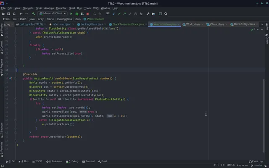The height and width of the screenshot is (168, 269).
Task: Open the Refactor menu
Action: [61, 8]
